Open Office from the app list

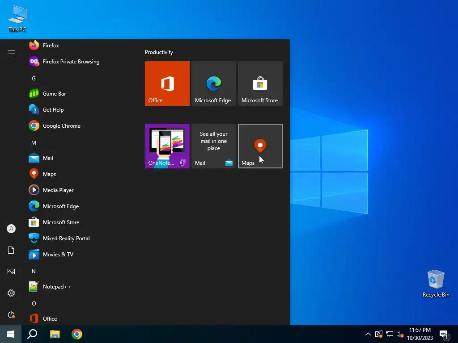click(79, 318)
